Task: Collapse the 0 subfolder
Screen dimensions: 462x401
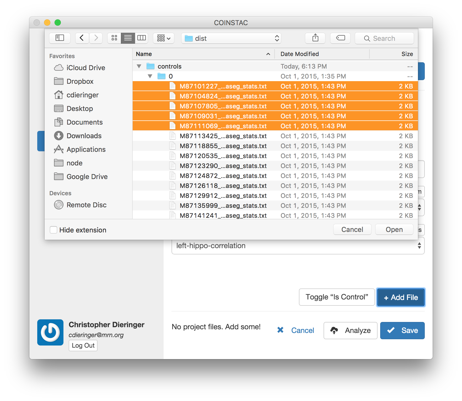Action: tap(150, 76)
